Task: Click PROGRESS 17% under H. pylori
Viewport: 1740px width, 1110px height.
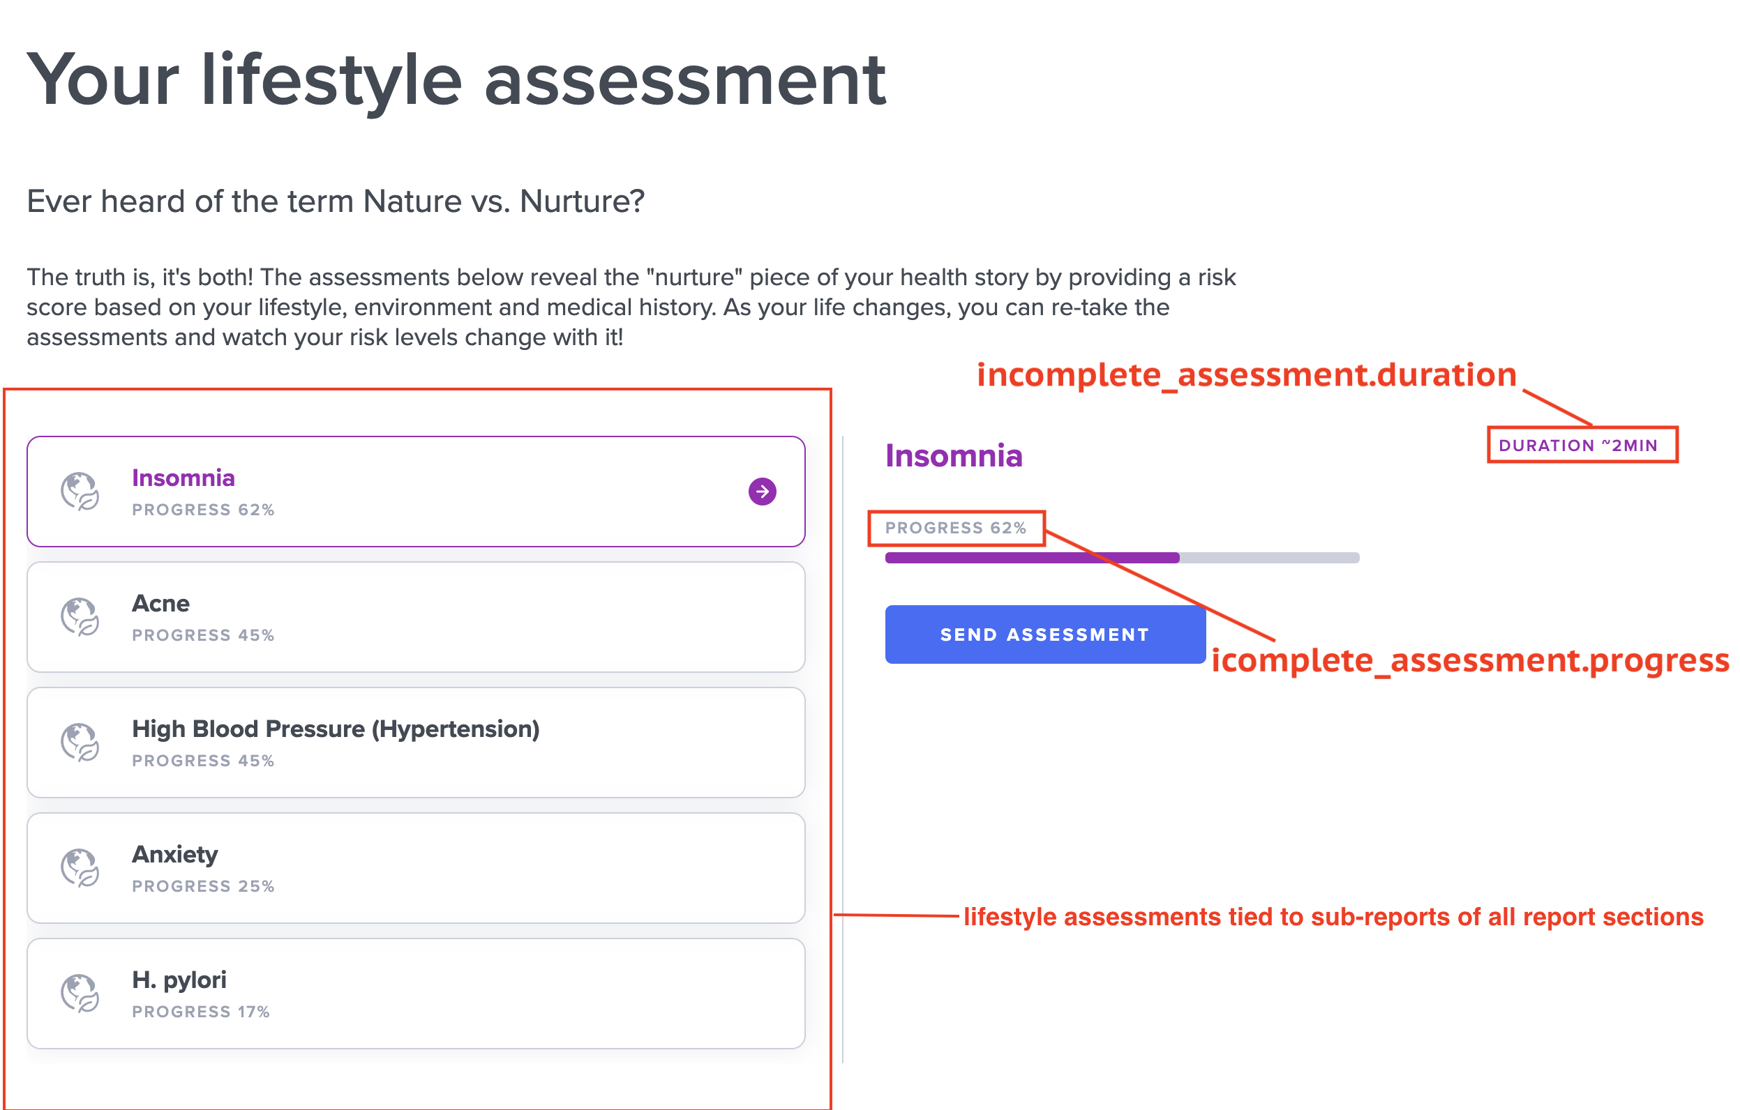Action: click(201, 1012)
